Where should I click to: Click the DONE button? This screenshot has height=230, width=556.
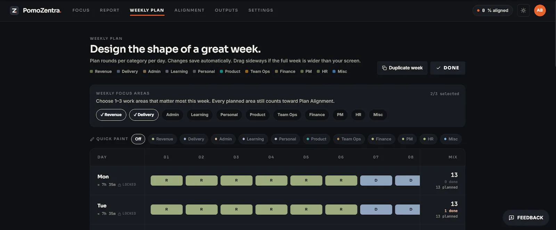point(448,68)
